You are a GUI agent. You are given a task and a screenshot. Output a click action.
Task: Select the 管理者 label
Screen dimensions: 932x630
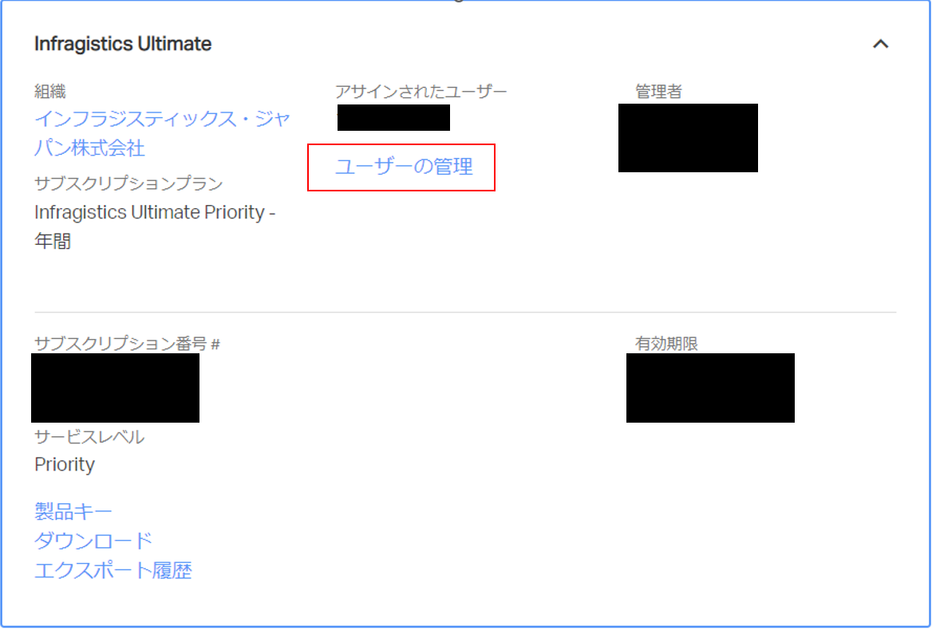[658, 92]
